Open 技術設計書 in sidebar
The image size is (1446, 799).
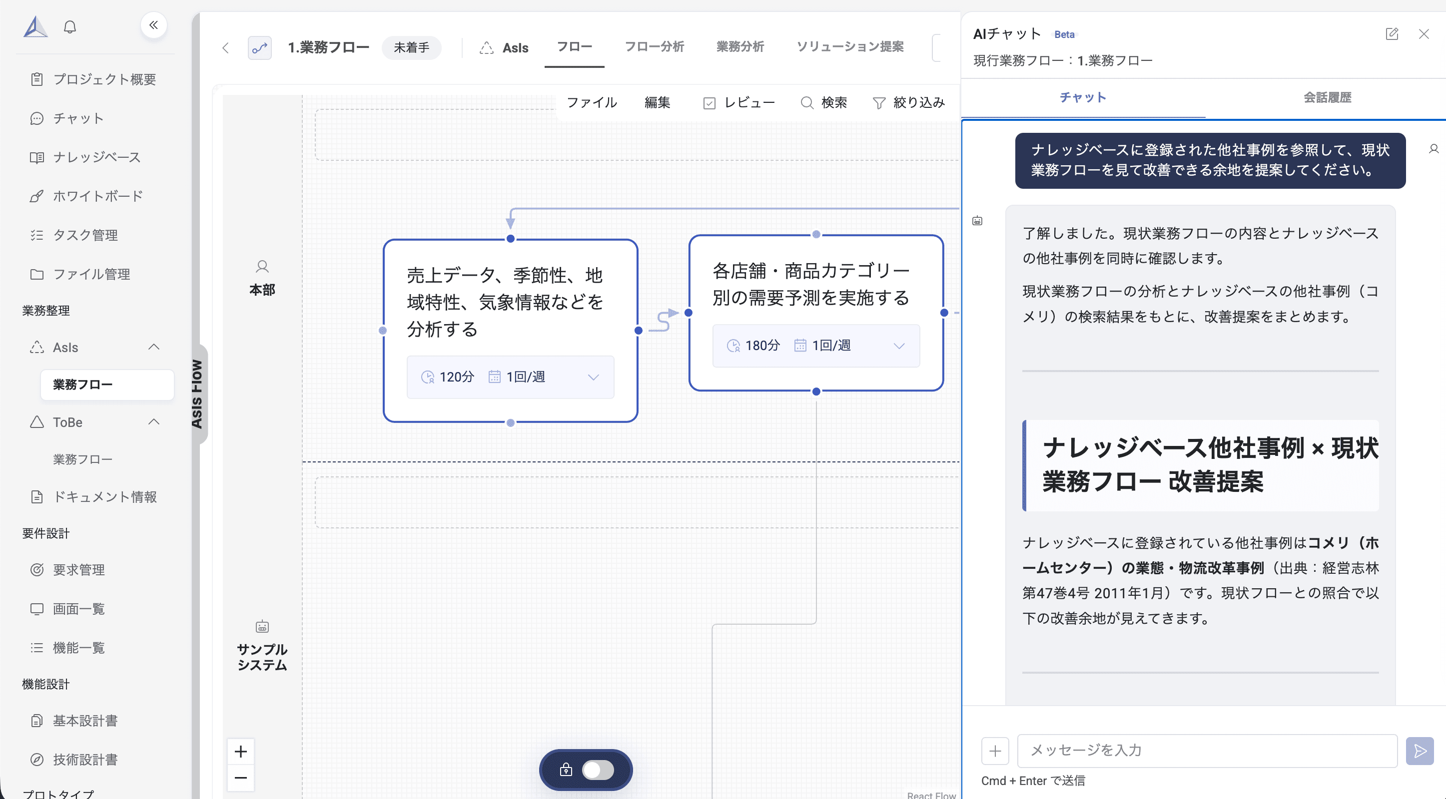tap(73, 759)
